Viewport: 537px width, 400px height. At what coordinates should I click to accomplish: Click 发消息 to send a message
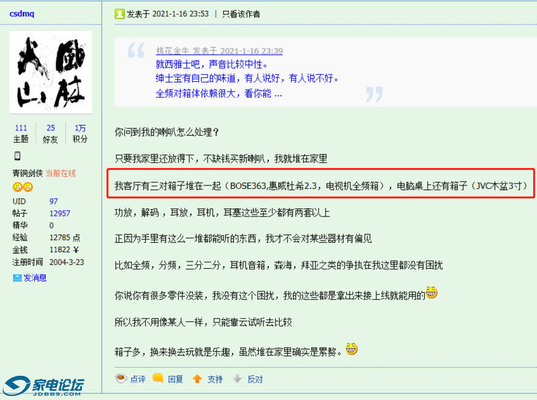(x=35, y=278)
